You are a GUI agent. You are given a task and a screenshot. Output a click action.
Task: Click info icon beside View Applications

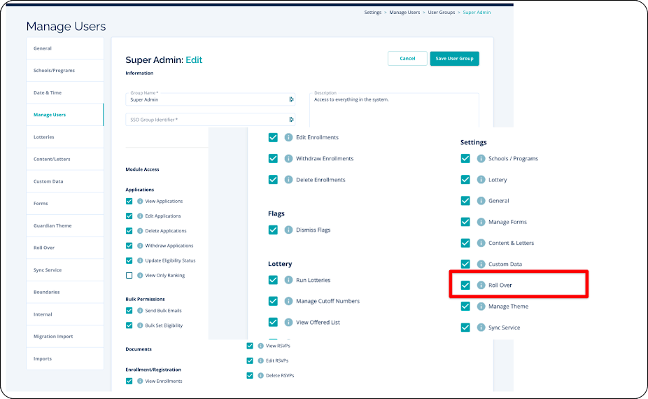click(140, 202)
